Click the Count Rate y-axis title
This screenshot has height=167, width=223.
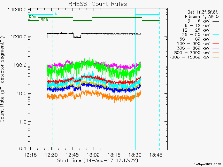[2, 79]
